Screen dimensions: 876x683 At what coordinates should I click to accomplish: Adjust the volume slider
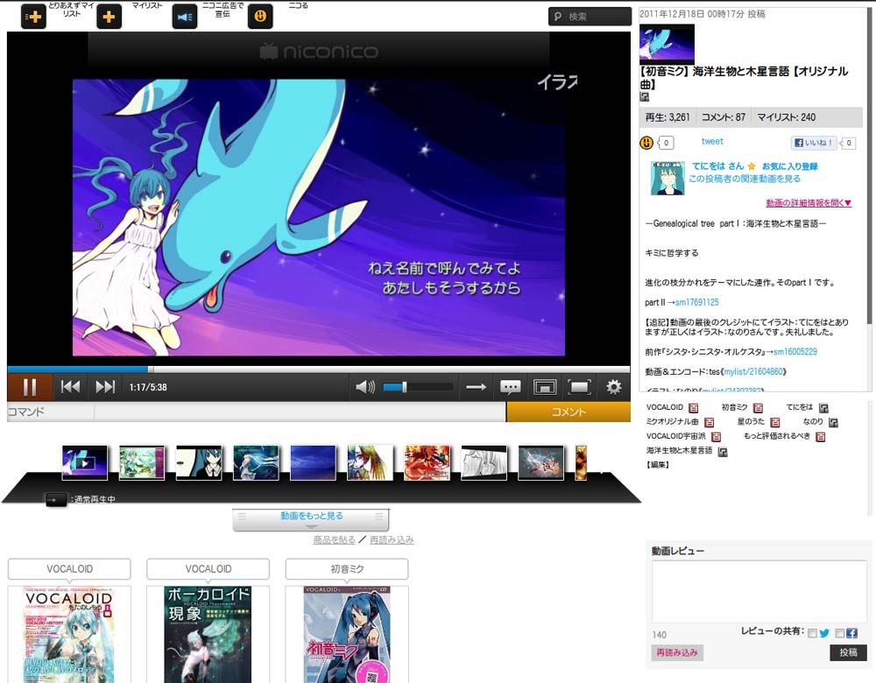417,387
